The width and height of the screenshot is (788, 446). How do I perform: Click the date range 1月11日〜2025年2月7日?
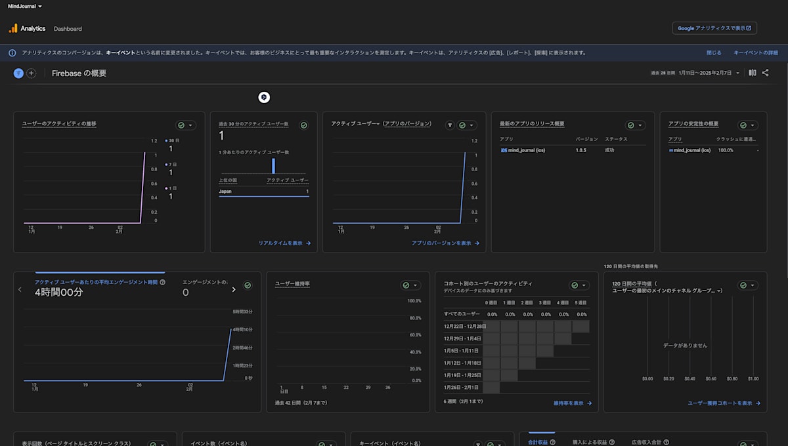[x=705, y=73]
